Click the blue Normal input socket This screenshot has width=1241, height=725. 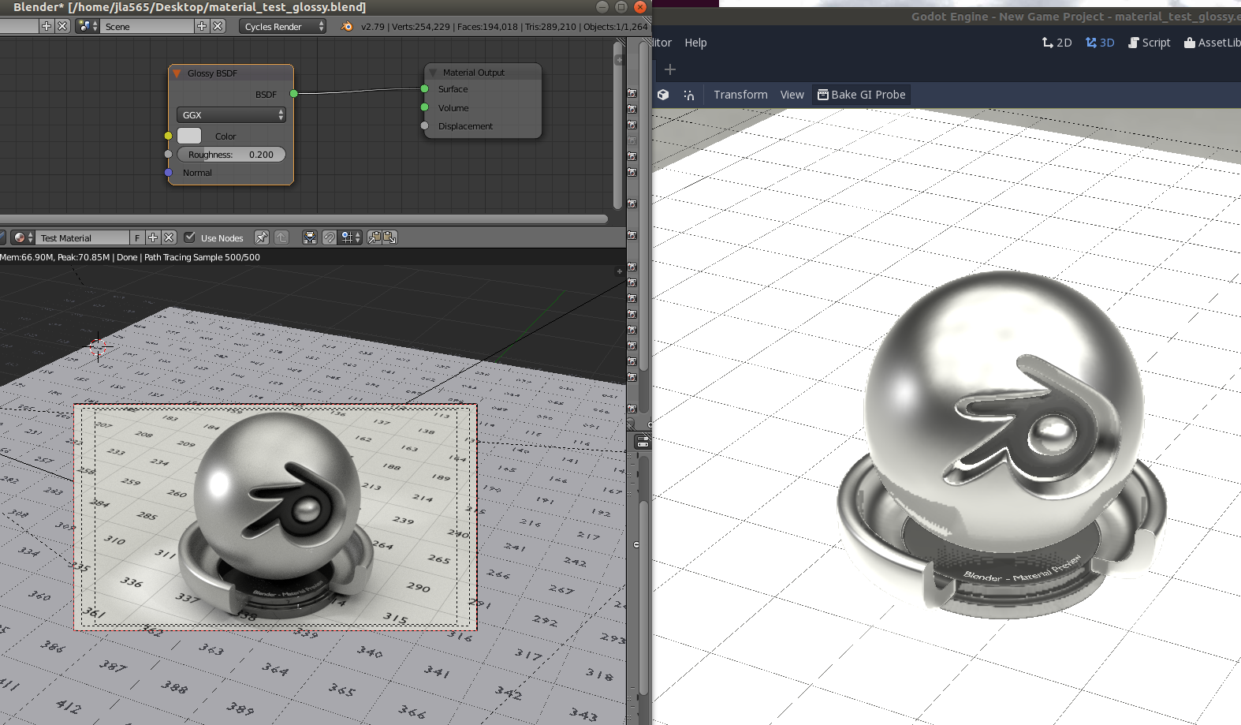(x=168, y=172)
